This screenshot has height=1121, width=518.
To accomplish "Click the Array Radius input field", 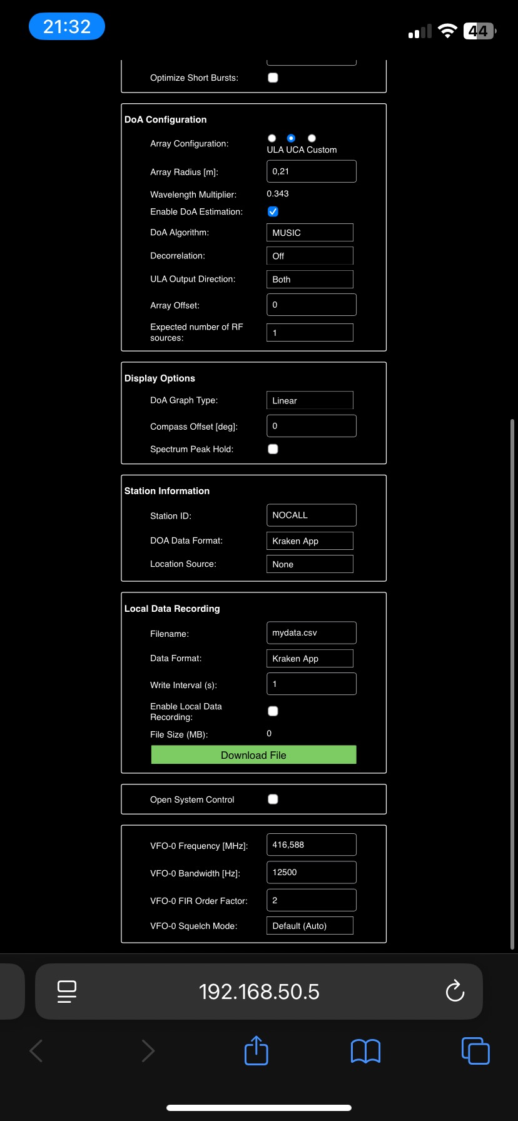I will [x=311, y=171].
